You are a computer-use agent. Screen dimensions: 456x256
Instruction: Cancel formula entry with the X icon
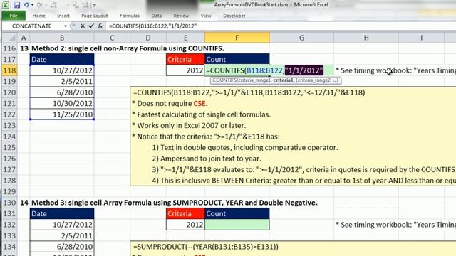[x=83, y=26]
